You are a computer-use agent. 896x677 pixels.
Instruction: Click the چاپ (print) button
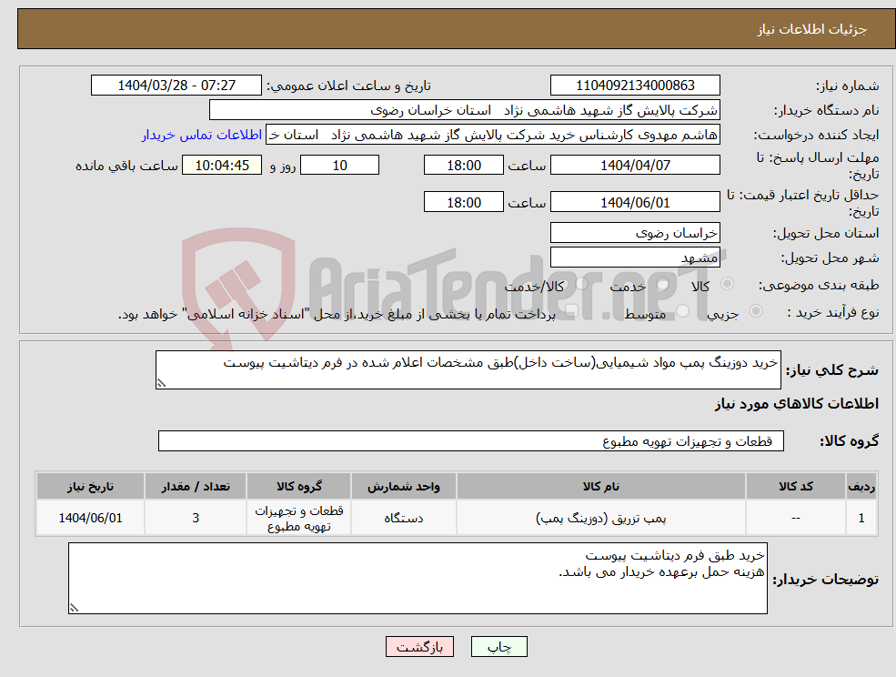click(498, 647)
